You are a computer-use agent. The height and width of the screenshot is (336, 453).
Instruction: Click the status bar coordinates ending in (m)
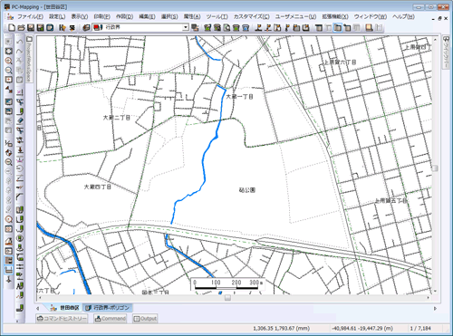click(x=362, y=328)
